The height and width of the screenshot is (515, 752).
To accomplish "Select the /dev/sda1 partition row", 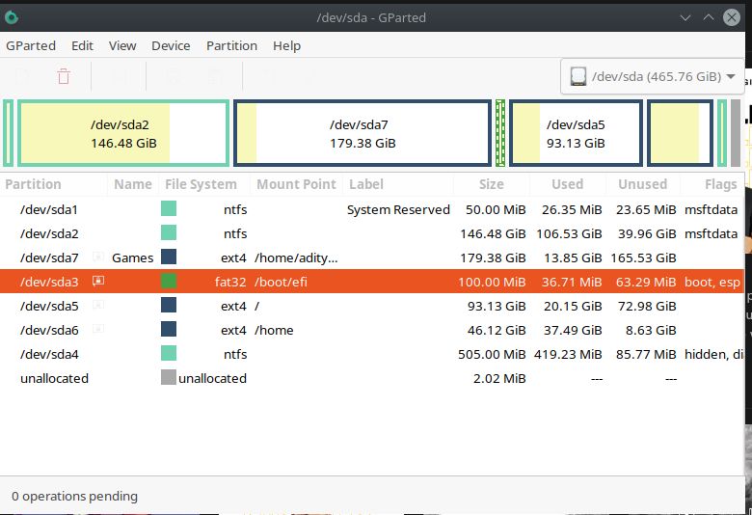I will point(372,209).
